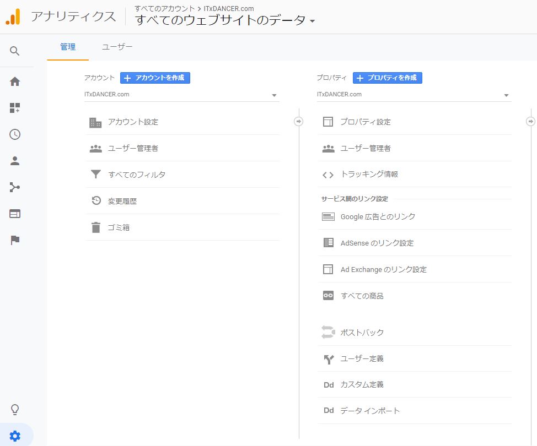Open the すべてのウェブサイトのデータ view selector
This screenshot has width=537, height=446.
[225, 20]
